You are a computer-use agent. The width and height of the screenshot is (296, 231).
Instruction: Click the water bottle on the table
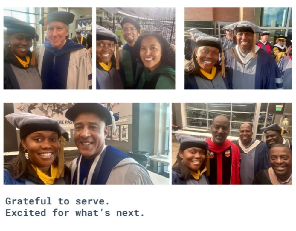159,153
